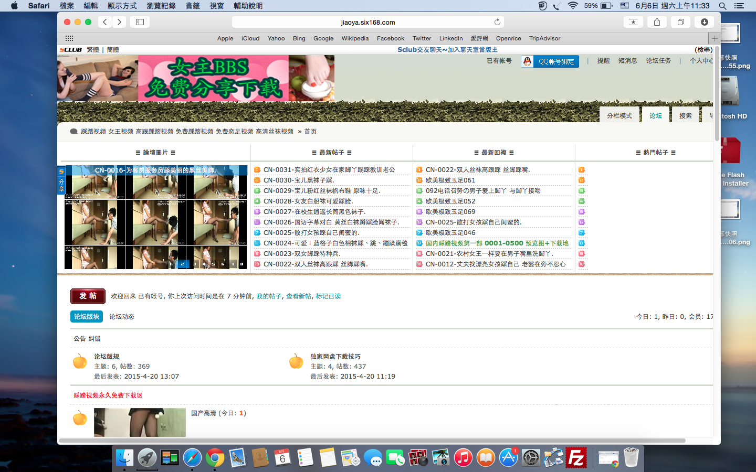Viewport: 756px width, 472px height.
Task: Open the Wikipedia favorites bar link
Action: tap(355, 38)
